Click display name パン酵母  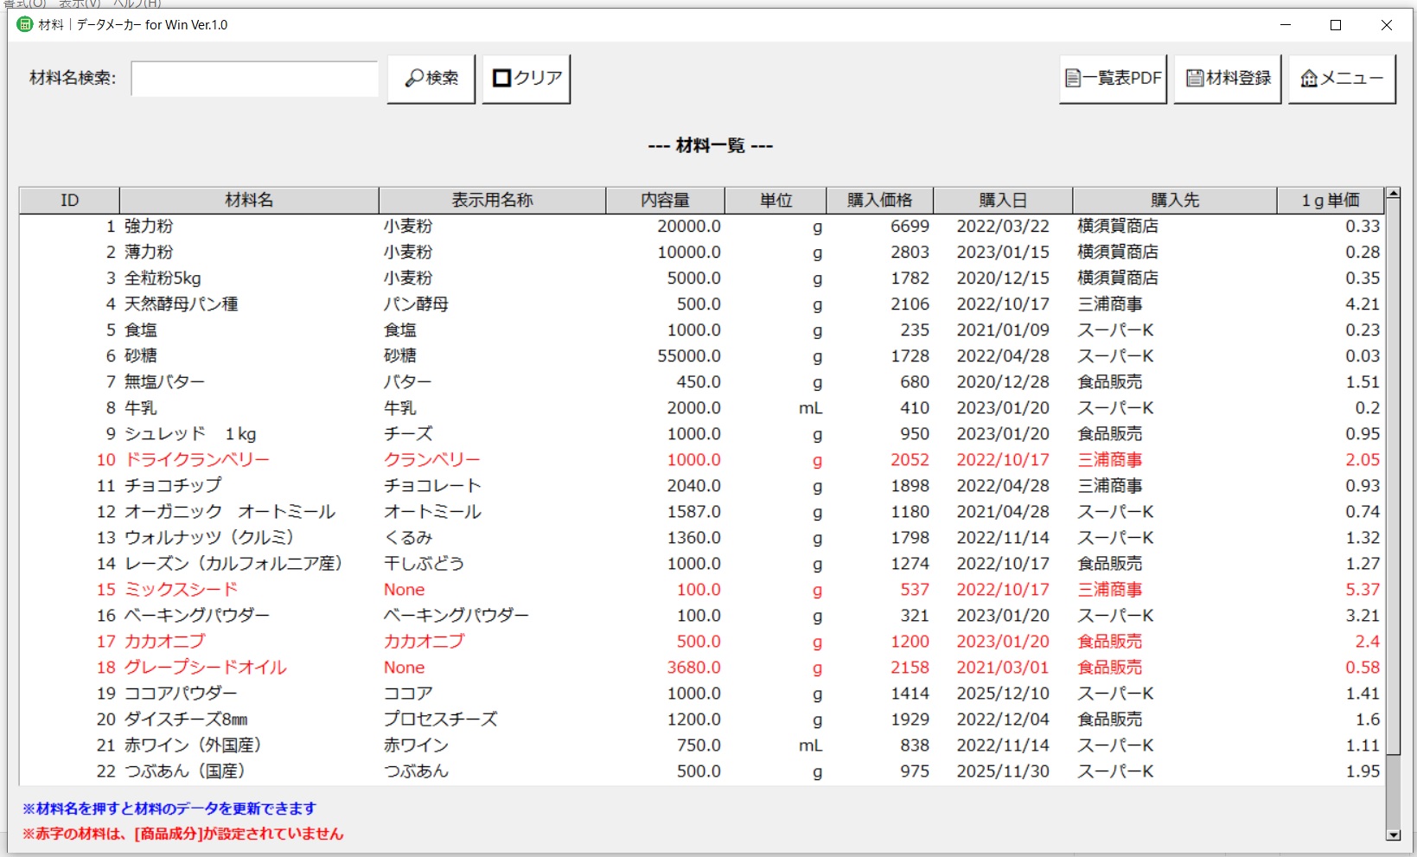pos(416,304)
